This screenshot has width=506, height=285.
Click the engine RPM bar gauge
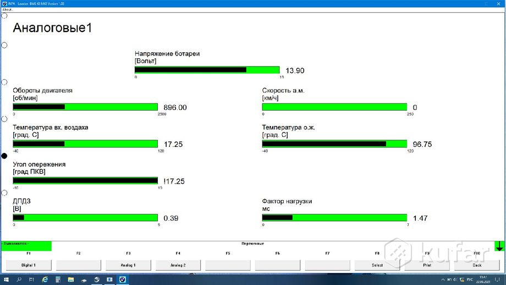pyautogui.click(x=85, y=107)
